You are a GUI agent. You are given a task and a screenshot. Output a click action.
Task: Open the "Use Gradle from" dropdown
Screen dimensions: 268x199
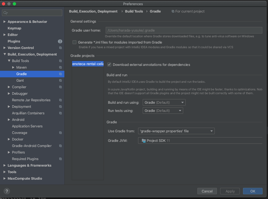coord(211,131)
